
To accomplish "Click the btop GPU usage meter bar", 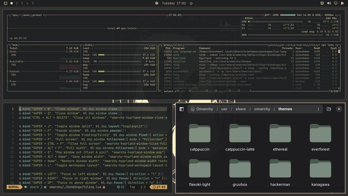I will pos(285,35).
